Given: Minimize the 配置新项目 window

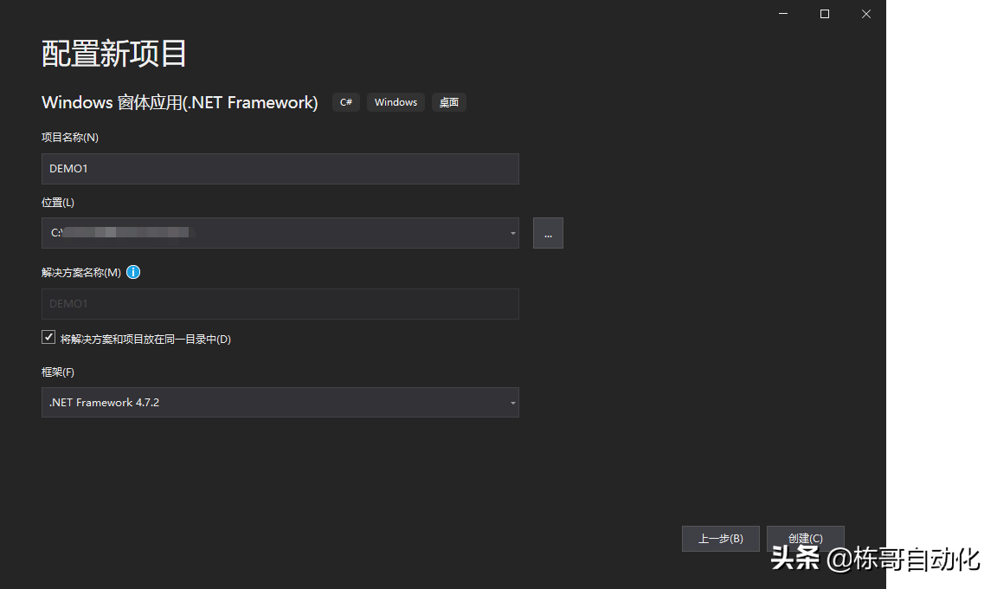Looking at the screenshot, I should pos(783,14).
